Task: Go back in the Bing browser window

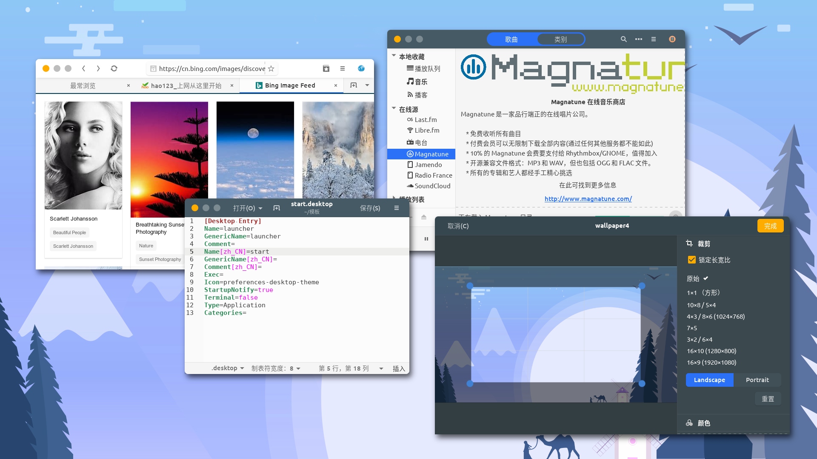Action: (84, 68)
